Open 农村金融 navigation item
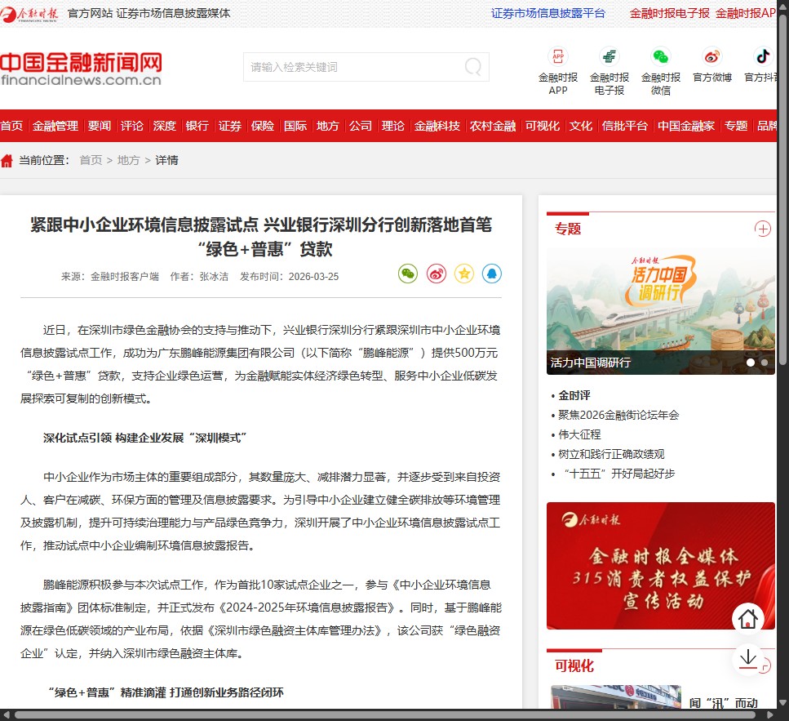The width and height of the screenshot is (789, 721). click(x=493, y=126)
